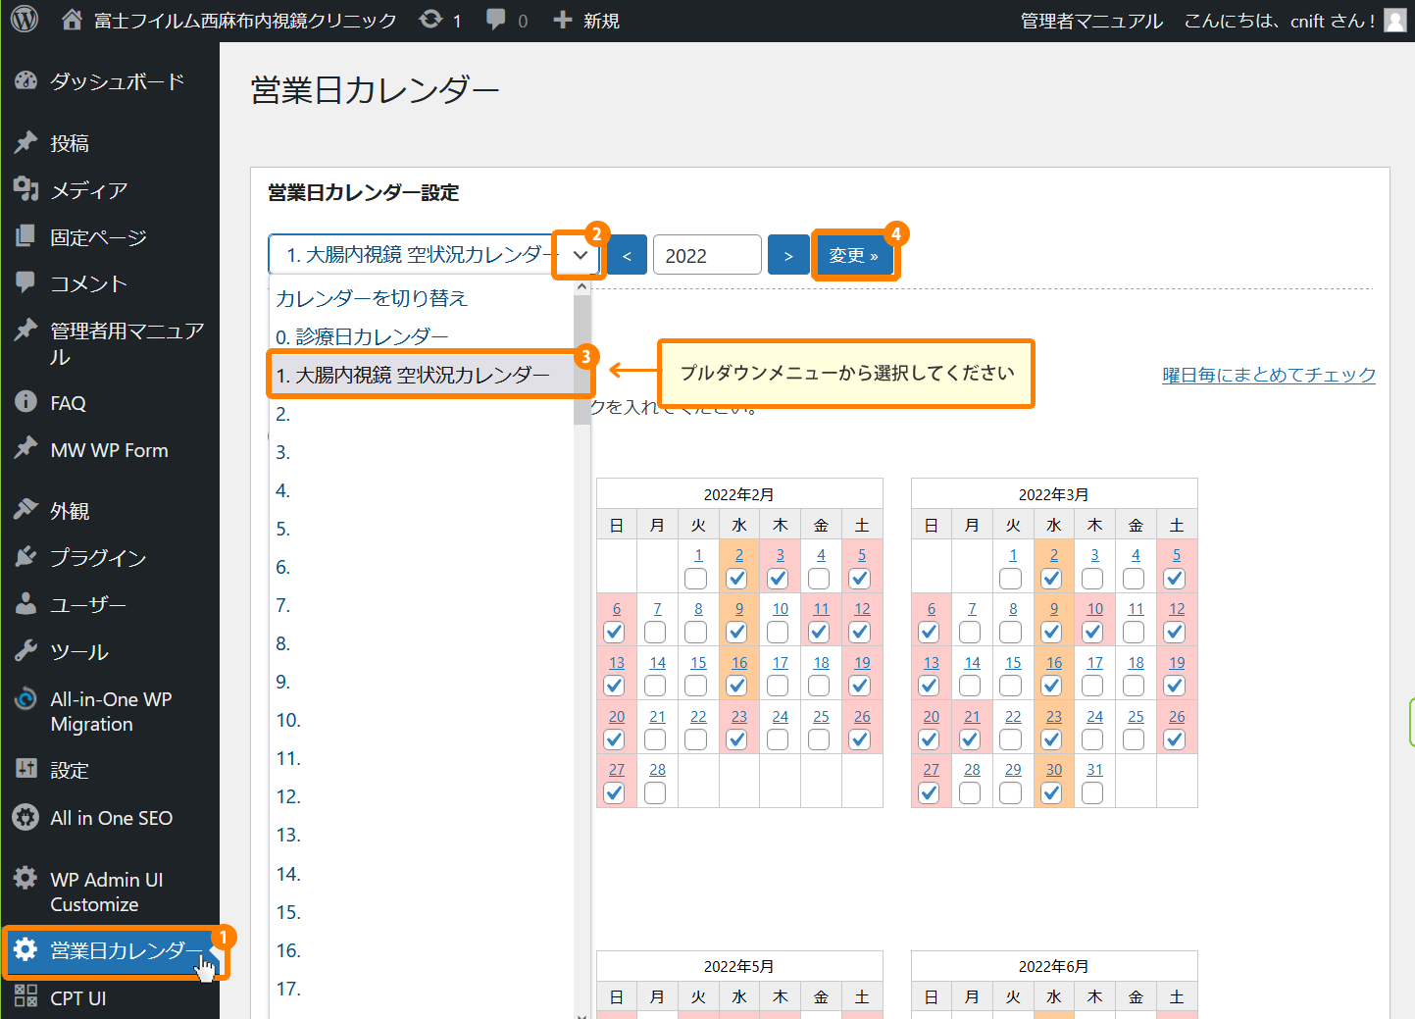Screen dimensions: 1415x1019
Task: Click date link 16 in 2022年2月
Action: click(739, 663)
